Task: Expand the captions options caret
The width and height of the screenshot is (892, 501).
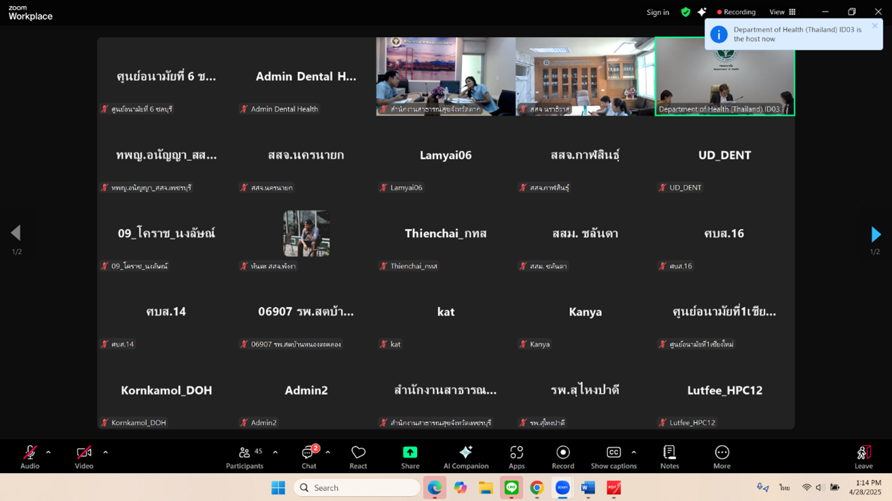Action: pyautogui.click(x=634, y=452)
